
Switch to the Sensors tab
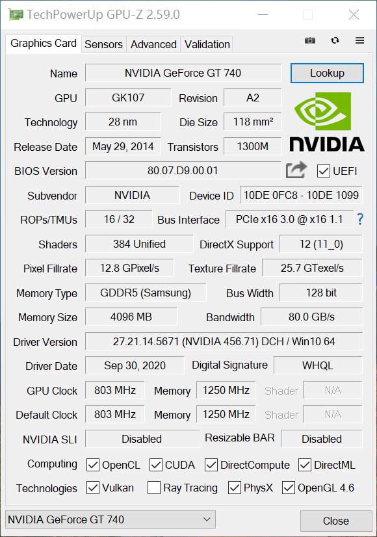coord(103,44)
